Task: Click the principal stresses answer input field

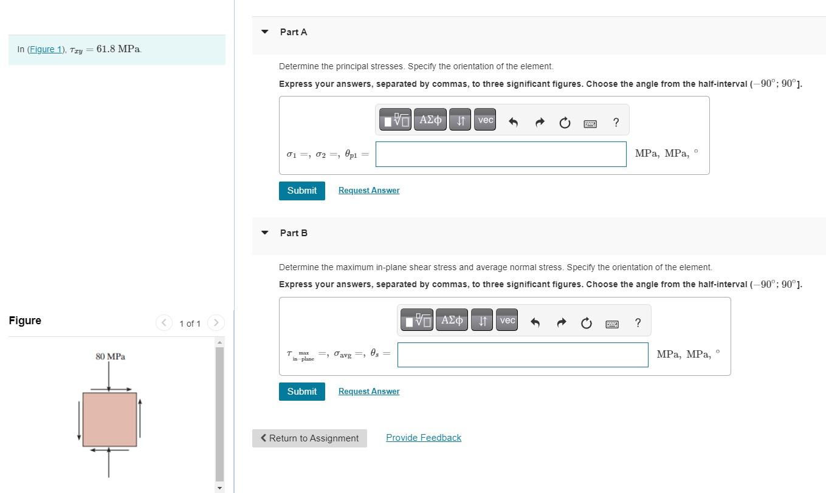Action: (500, 154)
